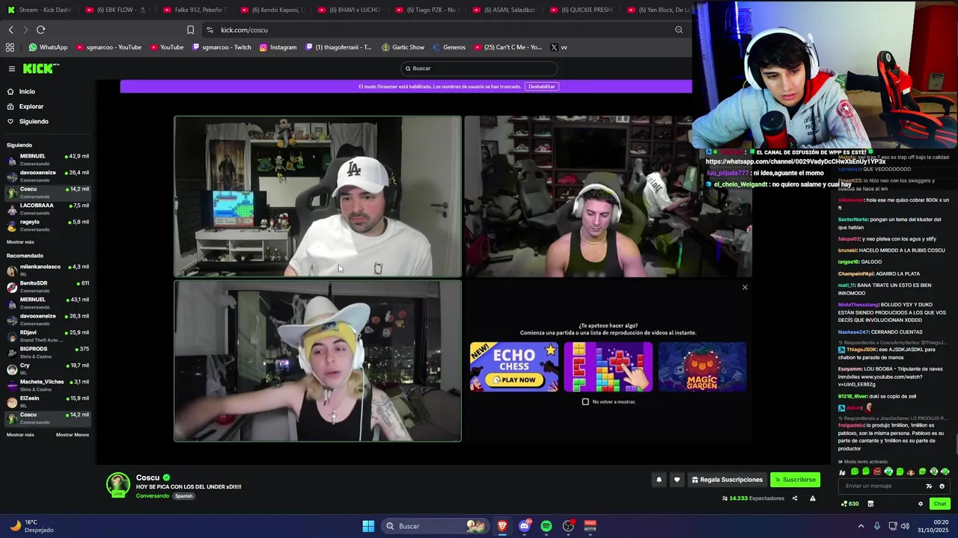This screenshot has height=538, width=958.
Task: Play the Echo Chess game
Action: pyautogui.click(x=514, y=367)
